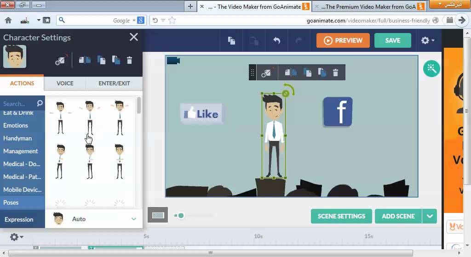Reload the page using refresh icon
This screenshot has width=471, height=257.
[x=155, y=20]
